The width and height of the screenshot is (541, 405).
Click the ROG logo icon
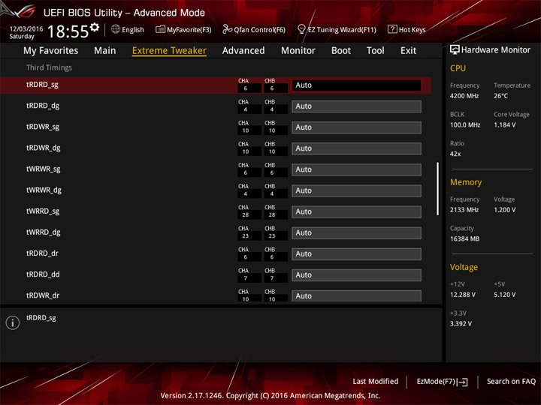[19, 11]
